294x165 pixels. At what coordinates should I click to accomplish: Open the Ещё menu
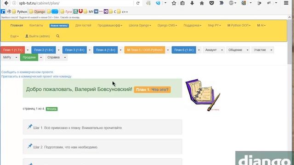(14, 36)
